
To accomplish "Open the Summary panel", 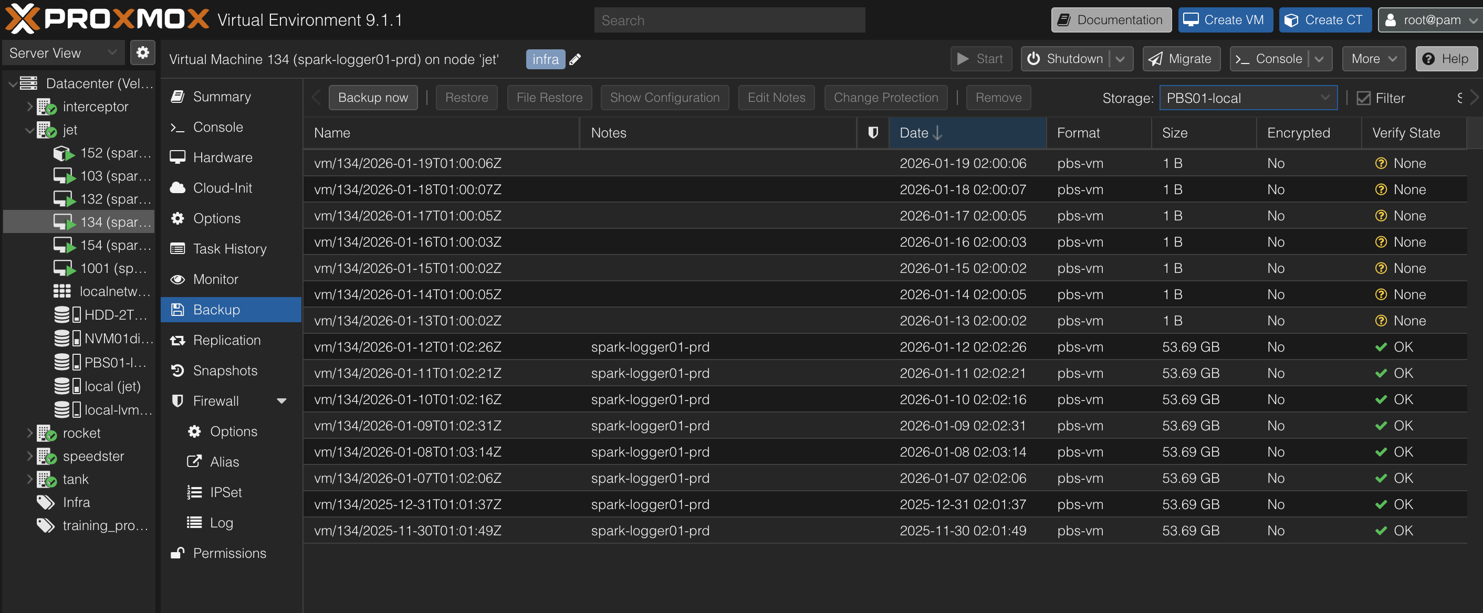I will tap(231, 97).
